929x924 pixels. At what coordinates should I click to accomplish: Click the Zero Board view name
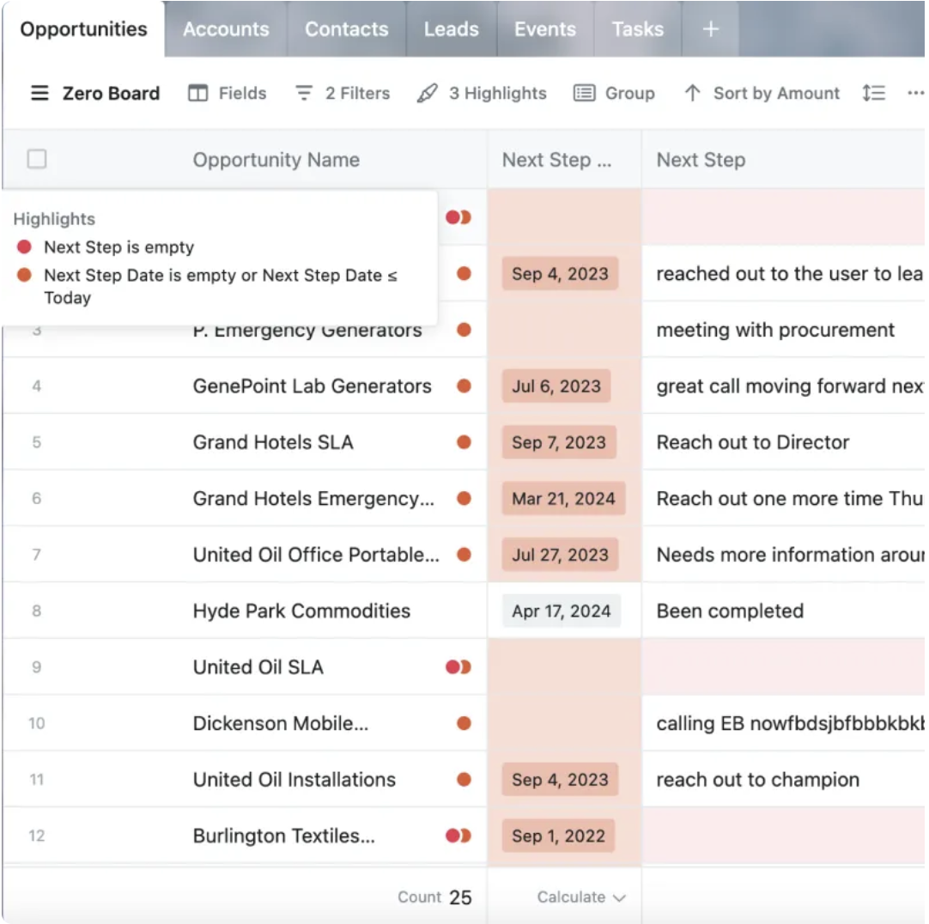(x=111, y=93)
